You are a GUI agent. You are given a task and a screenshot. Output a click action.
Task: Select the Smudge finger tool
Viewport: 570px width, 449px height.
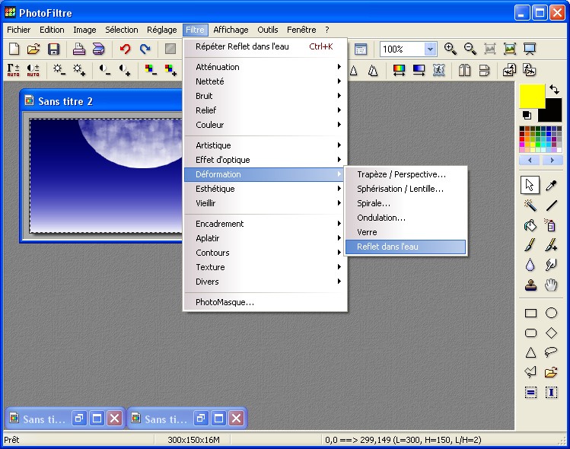pos(551,265)
